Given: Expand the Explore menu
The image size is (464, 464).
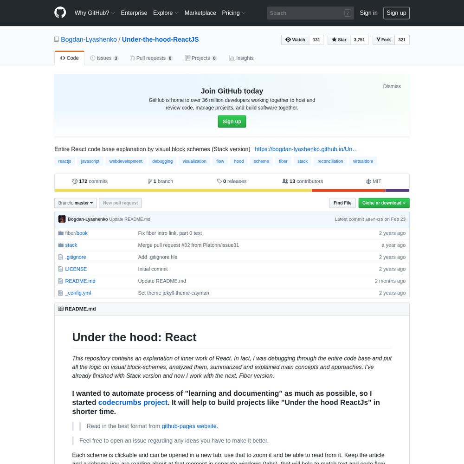Looking at the screenshot, I should pyautogui.click(x=166, y=13).
